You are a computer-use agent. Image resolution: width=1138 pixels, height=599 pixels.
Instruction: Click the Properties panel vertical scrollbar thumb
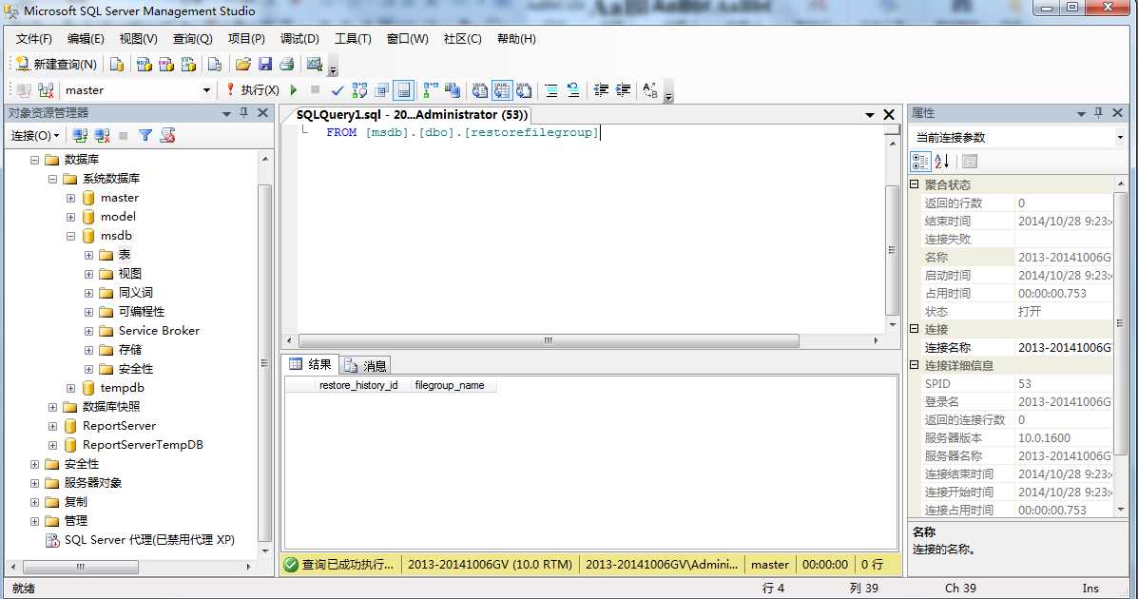(x=1120, y=323)
